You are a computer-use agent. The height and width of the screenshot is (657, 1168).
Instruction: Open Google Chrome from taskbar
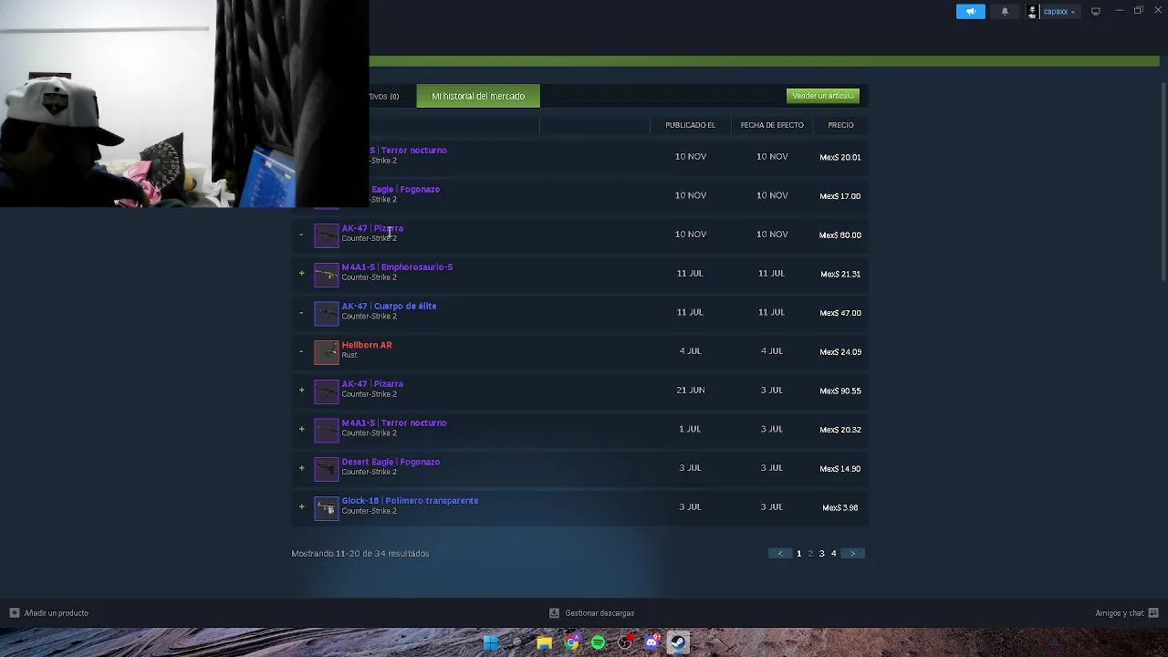pyautogui.click(x=571, y=642)
